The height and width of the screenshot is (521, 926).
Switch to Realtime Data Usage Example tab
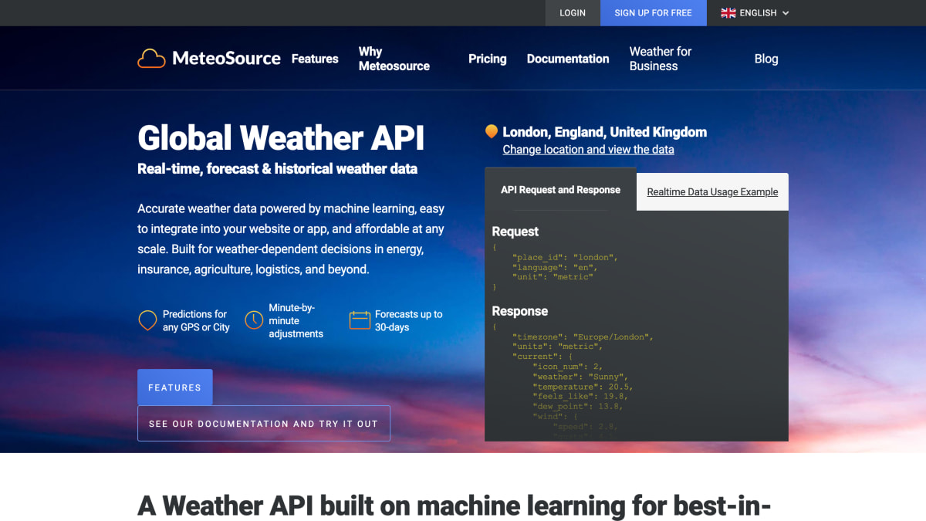712,192
